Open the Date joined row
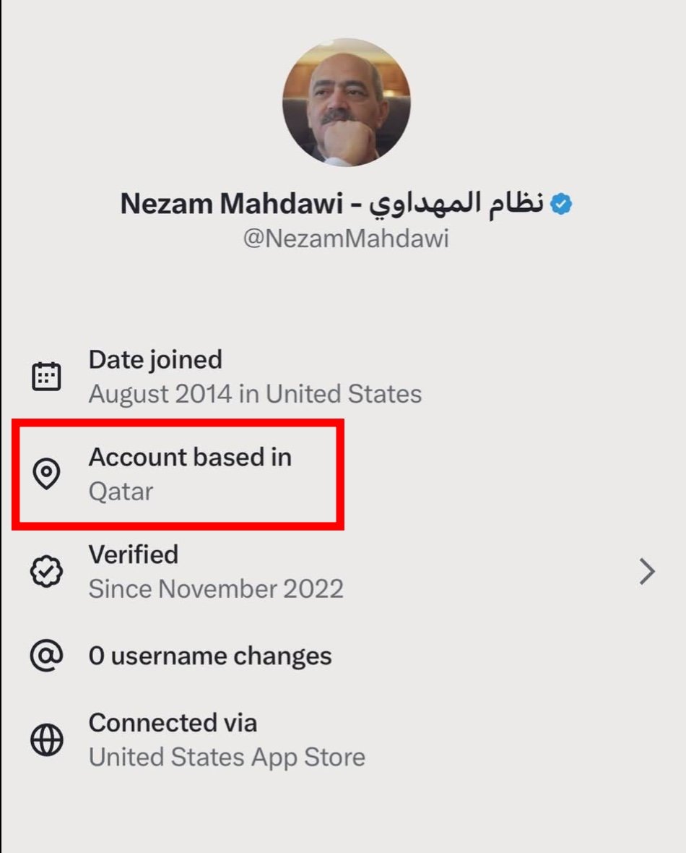This screenshot has width=686, height=853. (155, 360)
